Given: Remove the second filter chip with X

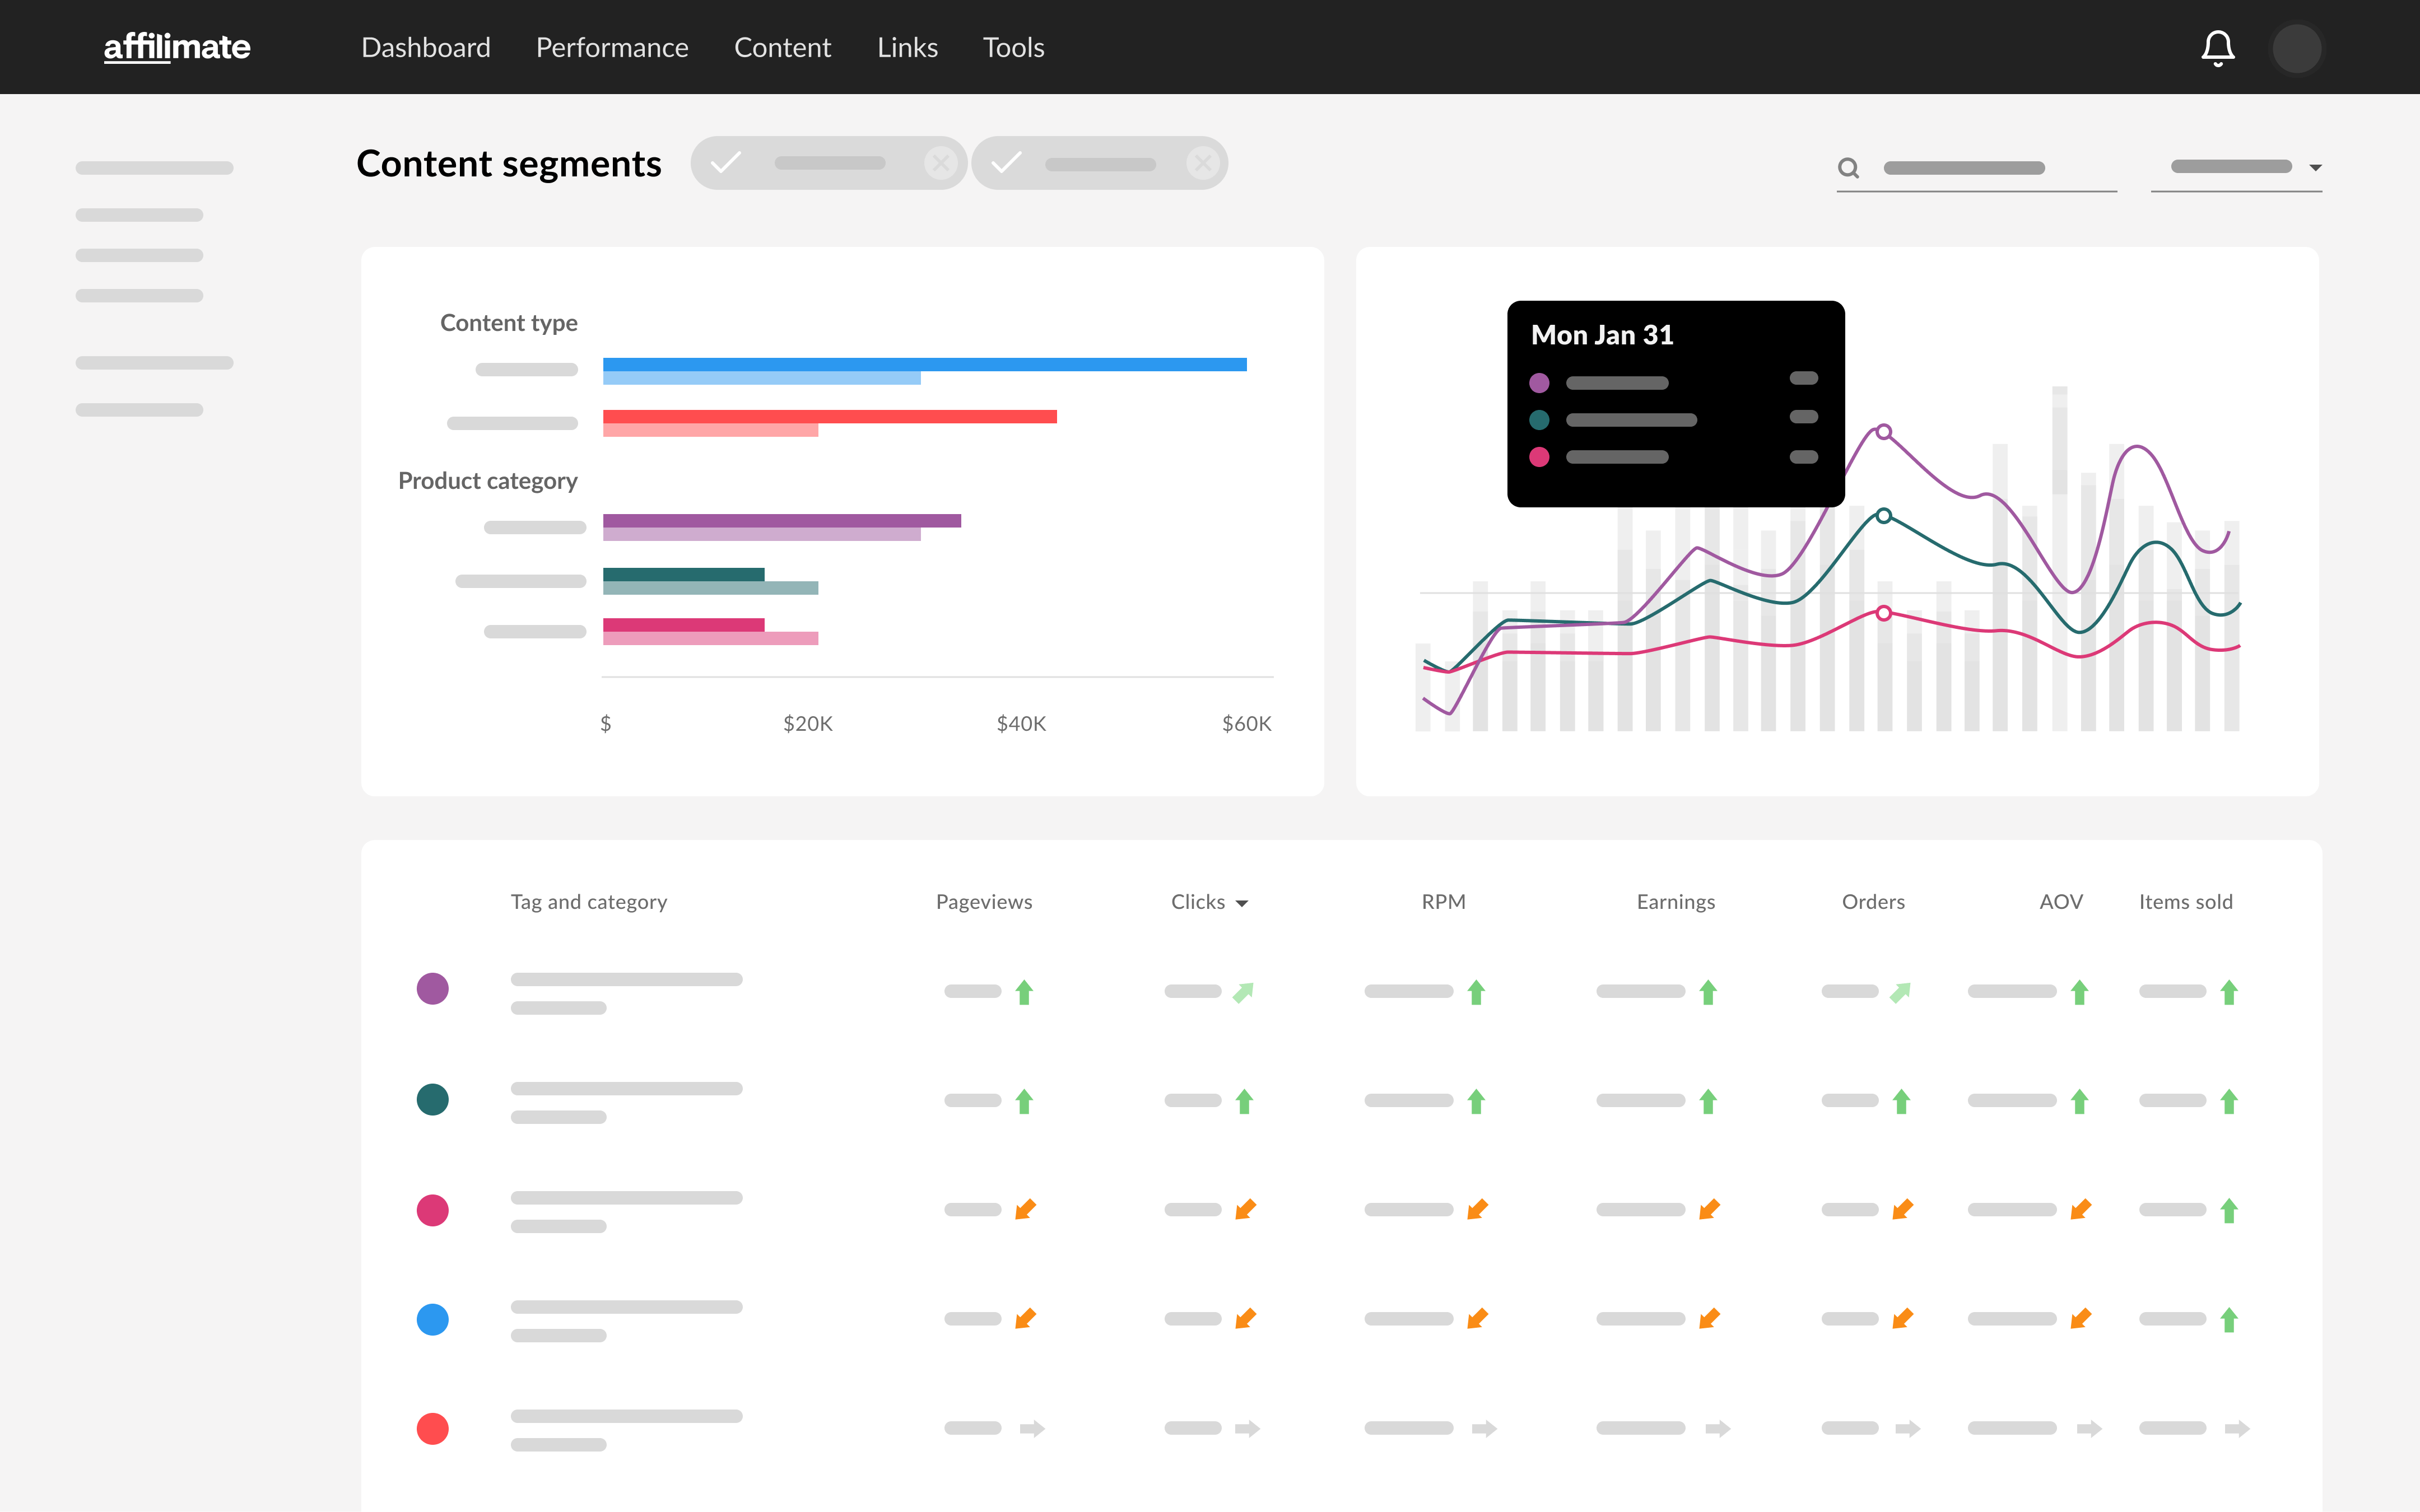Looking at the screenshot, I should [1202, 163].
